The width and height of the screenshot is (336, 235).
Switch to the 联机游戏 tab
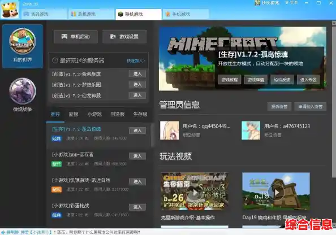click(x=139, y=14)
